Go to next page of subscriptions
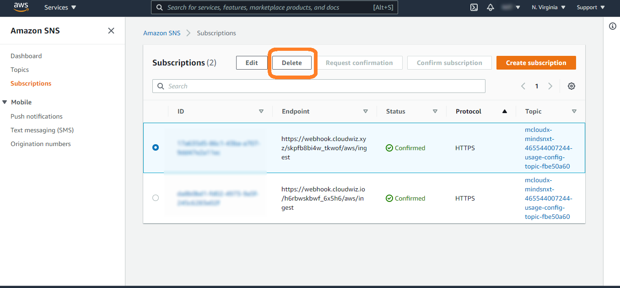The image size is (620, 288). [550, 86]
